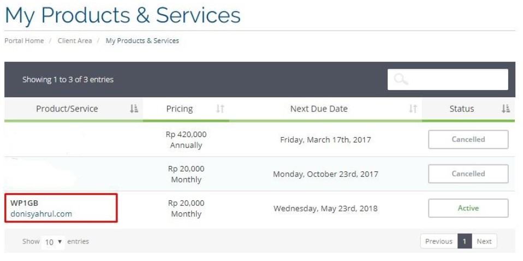Image resolution: width=523 pixels, height=261 pixels.
Task: Go to the Next page
Action: [484, 241]
